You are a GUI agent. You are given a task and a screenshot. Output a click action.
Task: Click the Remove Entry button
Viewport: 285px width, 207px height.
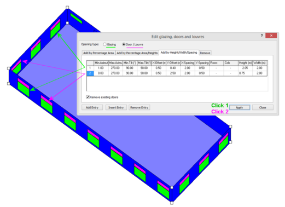click(139, 107)
